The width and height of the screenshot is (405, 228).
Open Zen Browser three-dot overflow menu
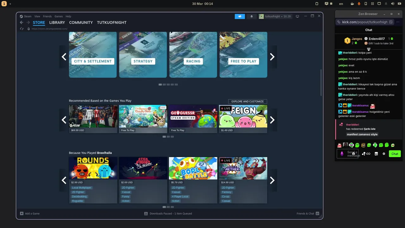tap(398, 22)
